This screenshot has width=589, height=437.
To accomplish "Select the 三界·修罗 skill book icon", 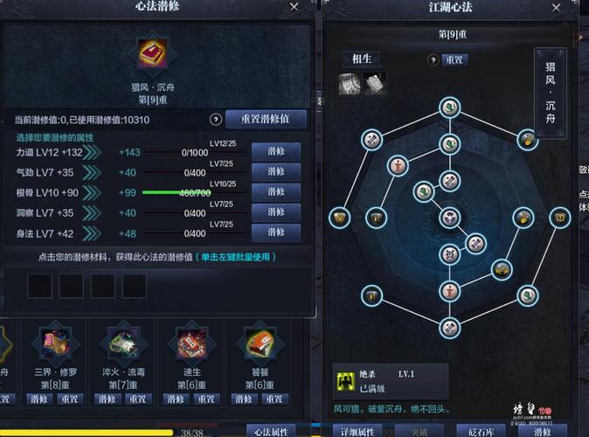I will click(56, 343).
